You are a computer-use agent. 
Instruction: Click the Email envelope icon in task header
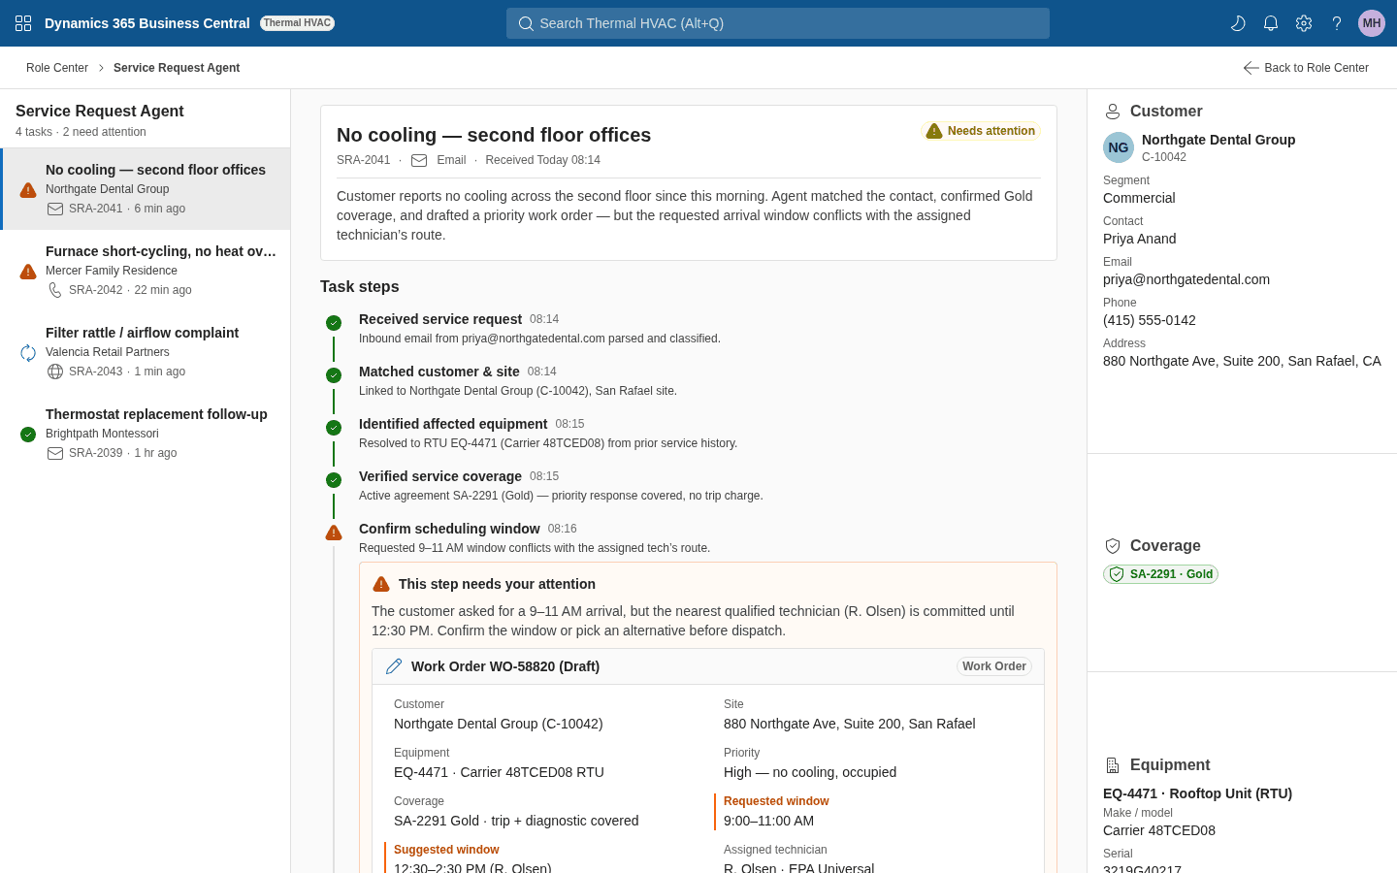pos(419,160)
